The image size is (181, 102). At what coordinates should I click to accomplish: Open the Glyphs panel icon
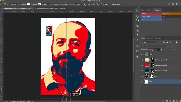[137, 40]
